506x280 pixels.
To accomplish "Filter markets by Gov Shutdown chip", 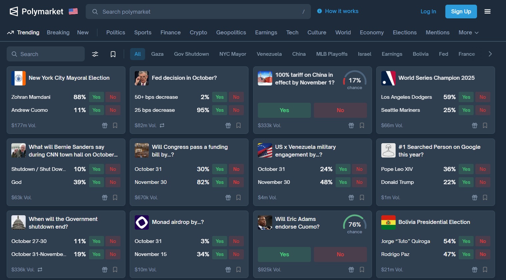I will click(191, 54).
